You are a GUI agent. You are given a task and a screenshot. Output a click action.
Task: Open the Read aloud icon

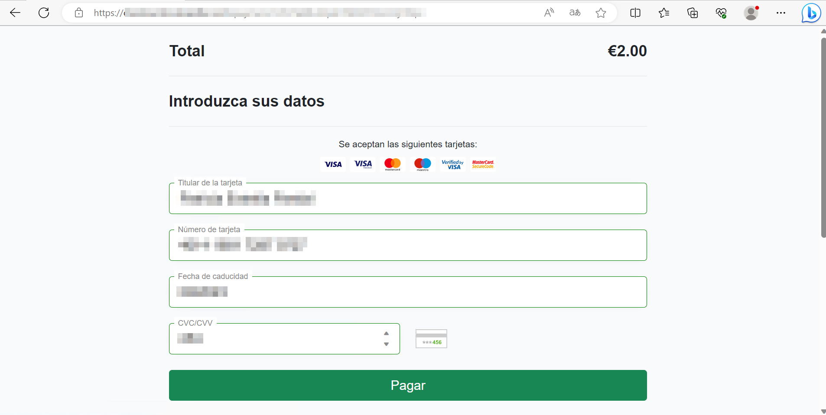[x=549, y=13]
